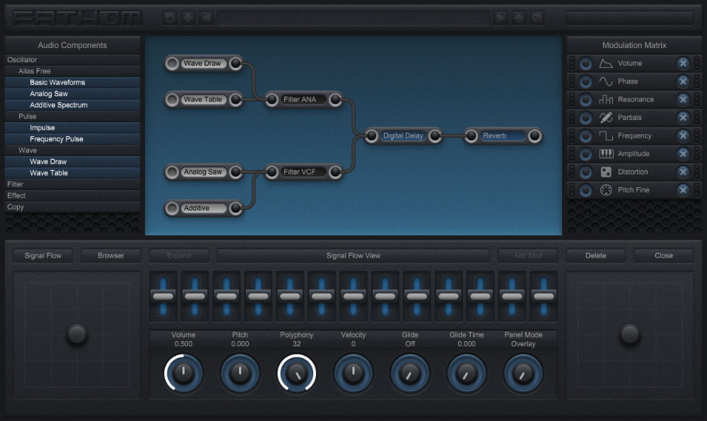Click the output port of the Reverb node
The width and height of the screenshot is (707, 421).
534,136
